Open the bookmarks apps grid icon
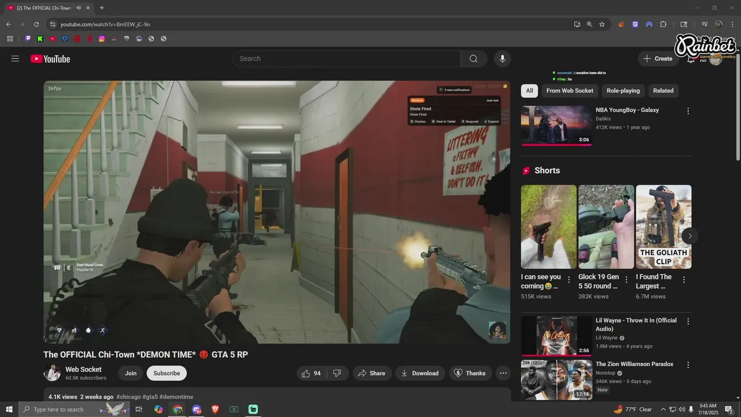Screen dimensions: 741x417 point(10,39)
